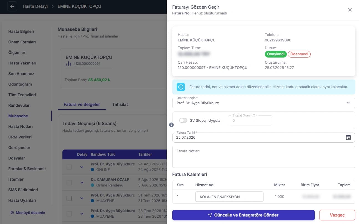Expand details for the 31 Tem MUAYENE row

pos(82,198)
